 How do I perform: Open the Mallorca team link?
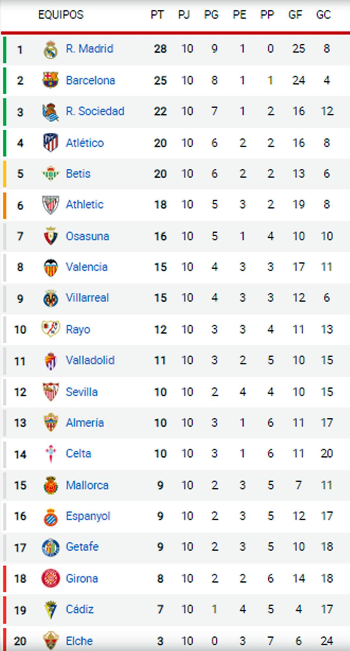(x=87, y=485)
